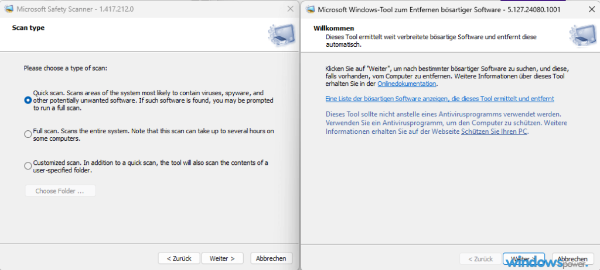The height and width of the screenshot is (270, 600).
Task: Click the 'Dieses Tool ermittelt weit verbreitete' subtitle text
Action: (x=431, y=41)
